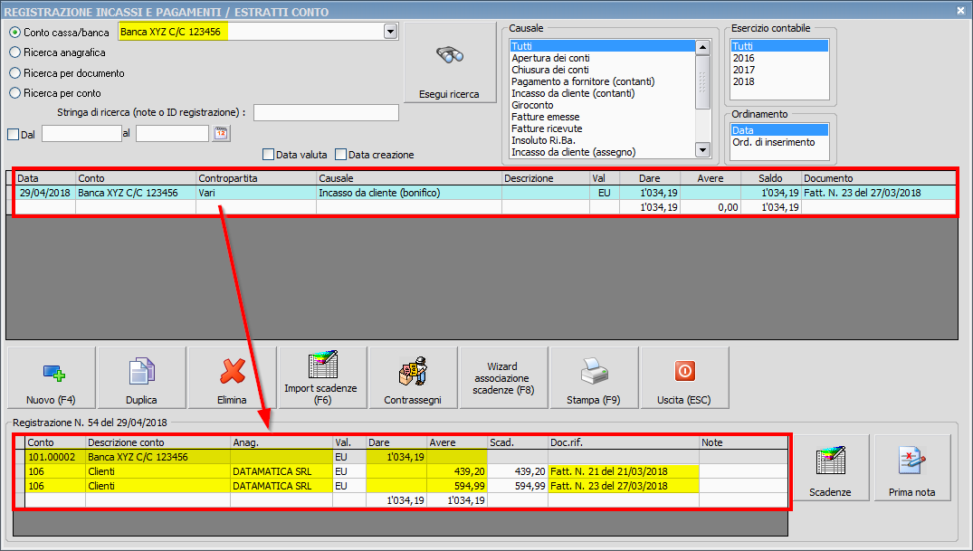
Task: Click the Anag. column header
Action: point(281,442)
